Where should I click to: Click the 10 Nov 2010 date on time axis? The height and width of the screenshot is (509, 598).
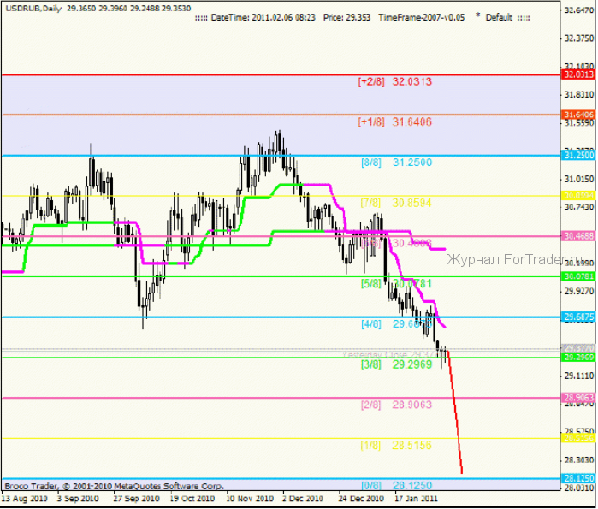pyautogui.click(x=250, y=499)
